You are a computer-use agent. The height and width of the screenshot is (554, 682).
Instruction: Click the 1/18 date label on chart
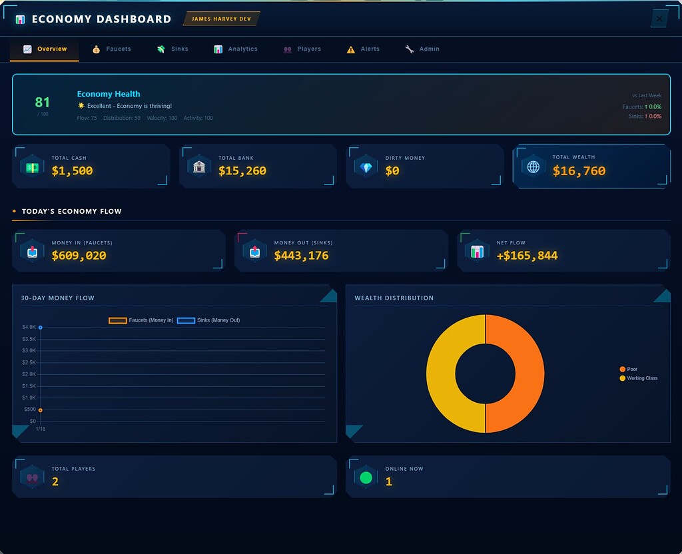point(41,429)
